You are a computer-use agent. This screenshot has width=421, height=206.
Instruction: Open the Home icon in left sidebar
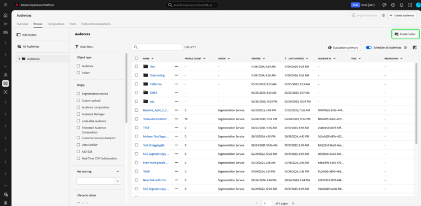[6, 15]
